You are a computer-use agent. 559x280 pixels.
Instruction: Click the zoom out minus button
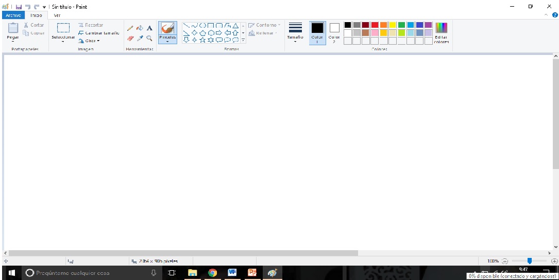pos(505,261)
